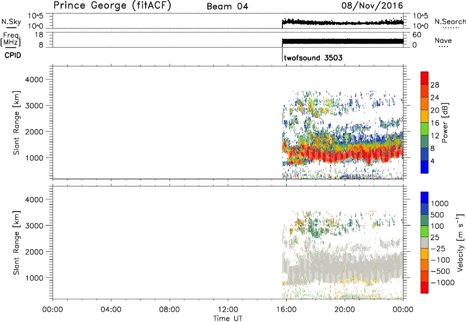Click the "60" tick on the Nave axis

click(416, 35)
